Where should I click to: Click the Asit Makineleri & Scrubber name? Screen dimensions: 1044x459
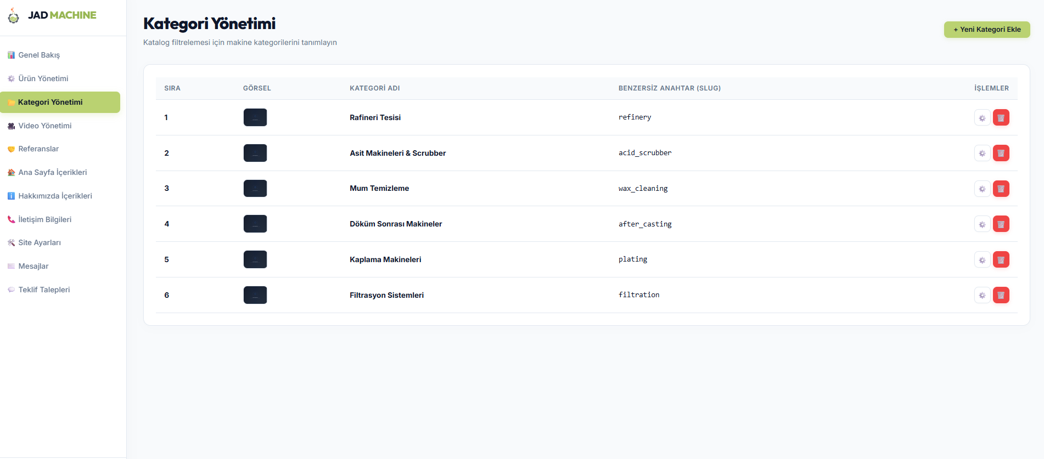[398, 153]
